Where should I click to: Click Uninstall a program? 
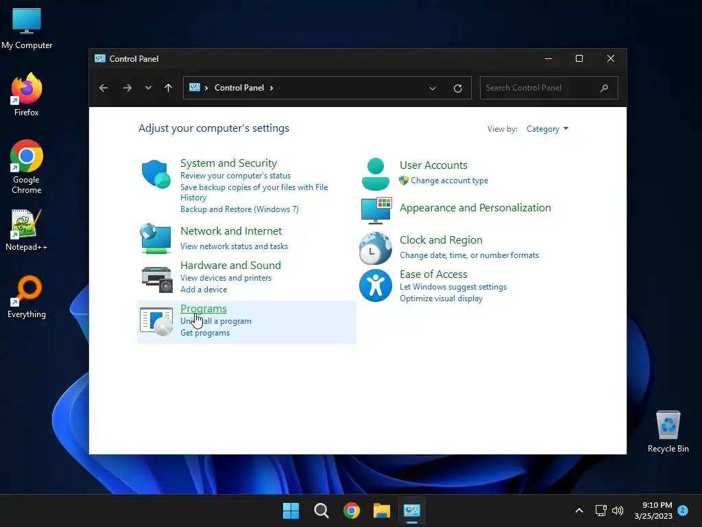pyautogui.click(x=216, y=321)
